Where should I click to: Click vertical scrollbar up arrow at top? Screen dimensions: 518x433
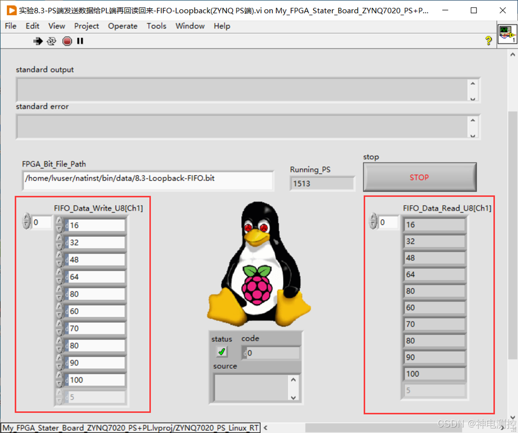512,54
